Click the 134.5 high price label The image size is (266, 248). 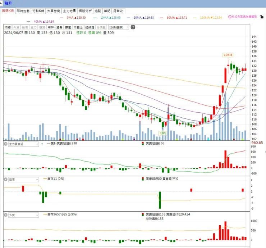[x=228, y=55]
